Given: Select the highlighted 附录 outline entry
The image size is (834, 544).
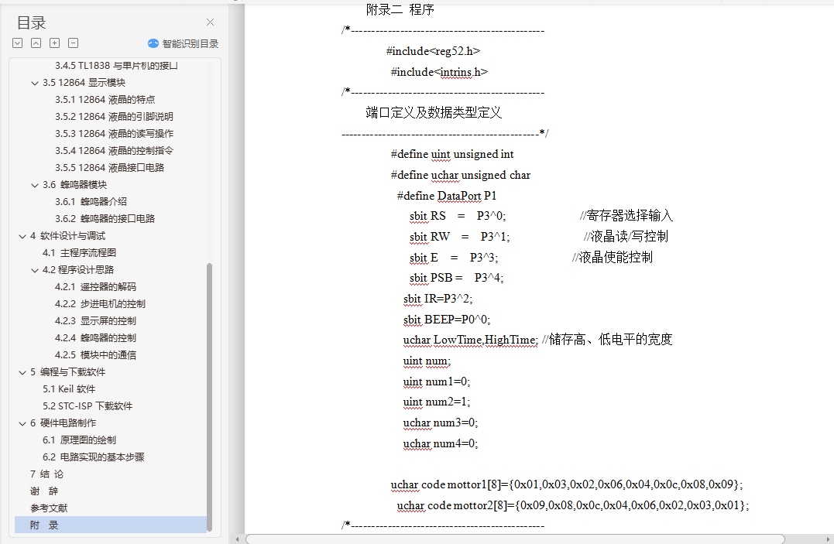Looking at the screenshot, I should point(110,525).
